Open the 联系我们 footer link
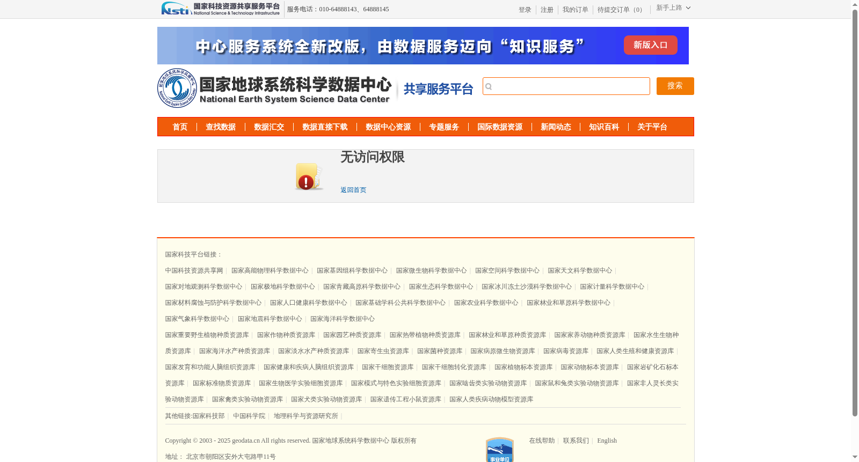The height and width of the screenshot is (462, 859). pyautogui.click(x=576, y=441)
